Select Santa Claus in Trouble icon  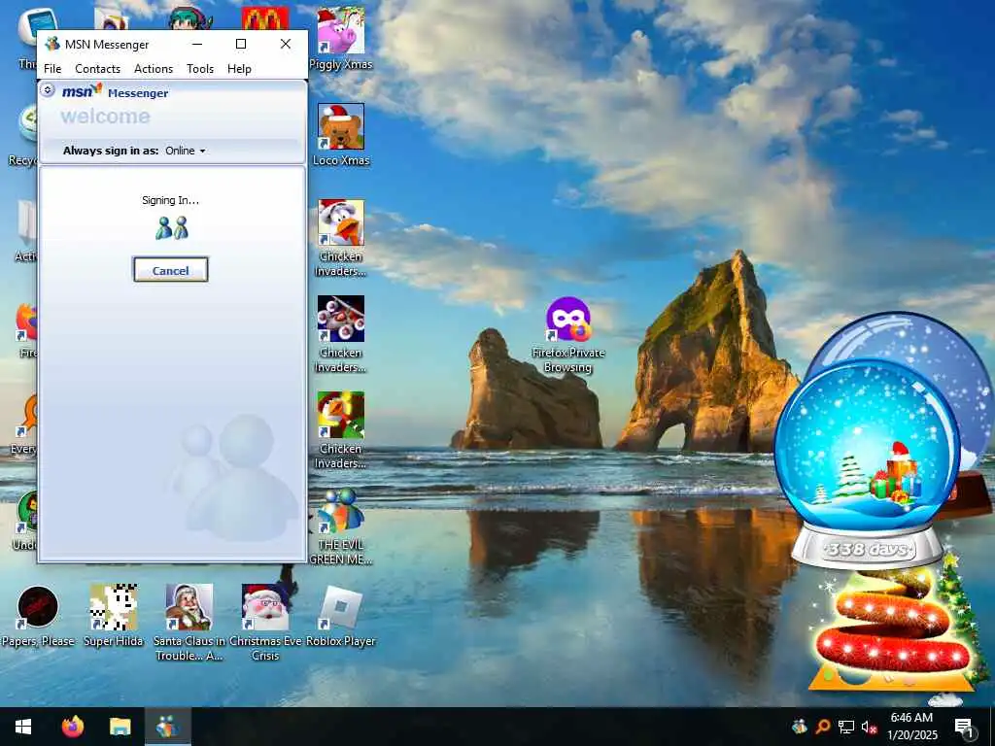pyautogui.click(x=189, y=623)
